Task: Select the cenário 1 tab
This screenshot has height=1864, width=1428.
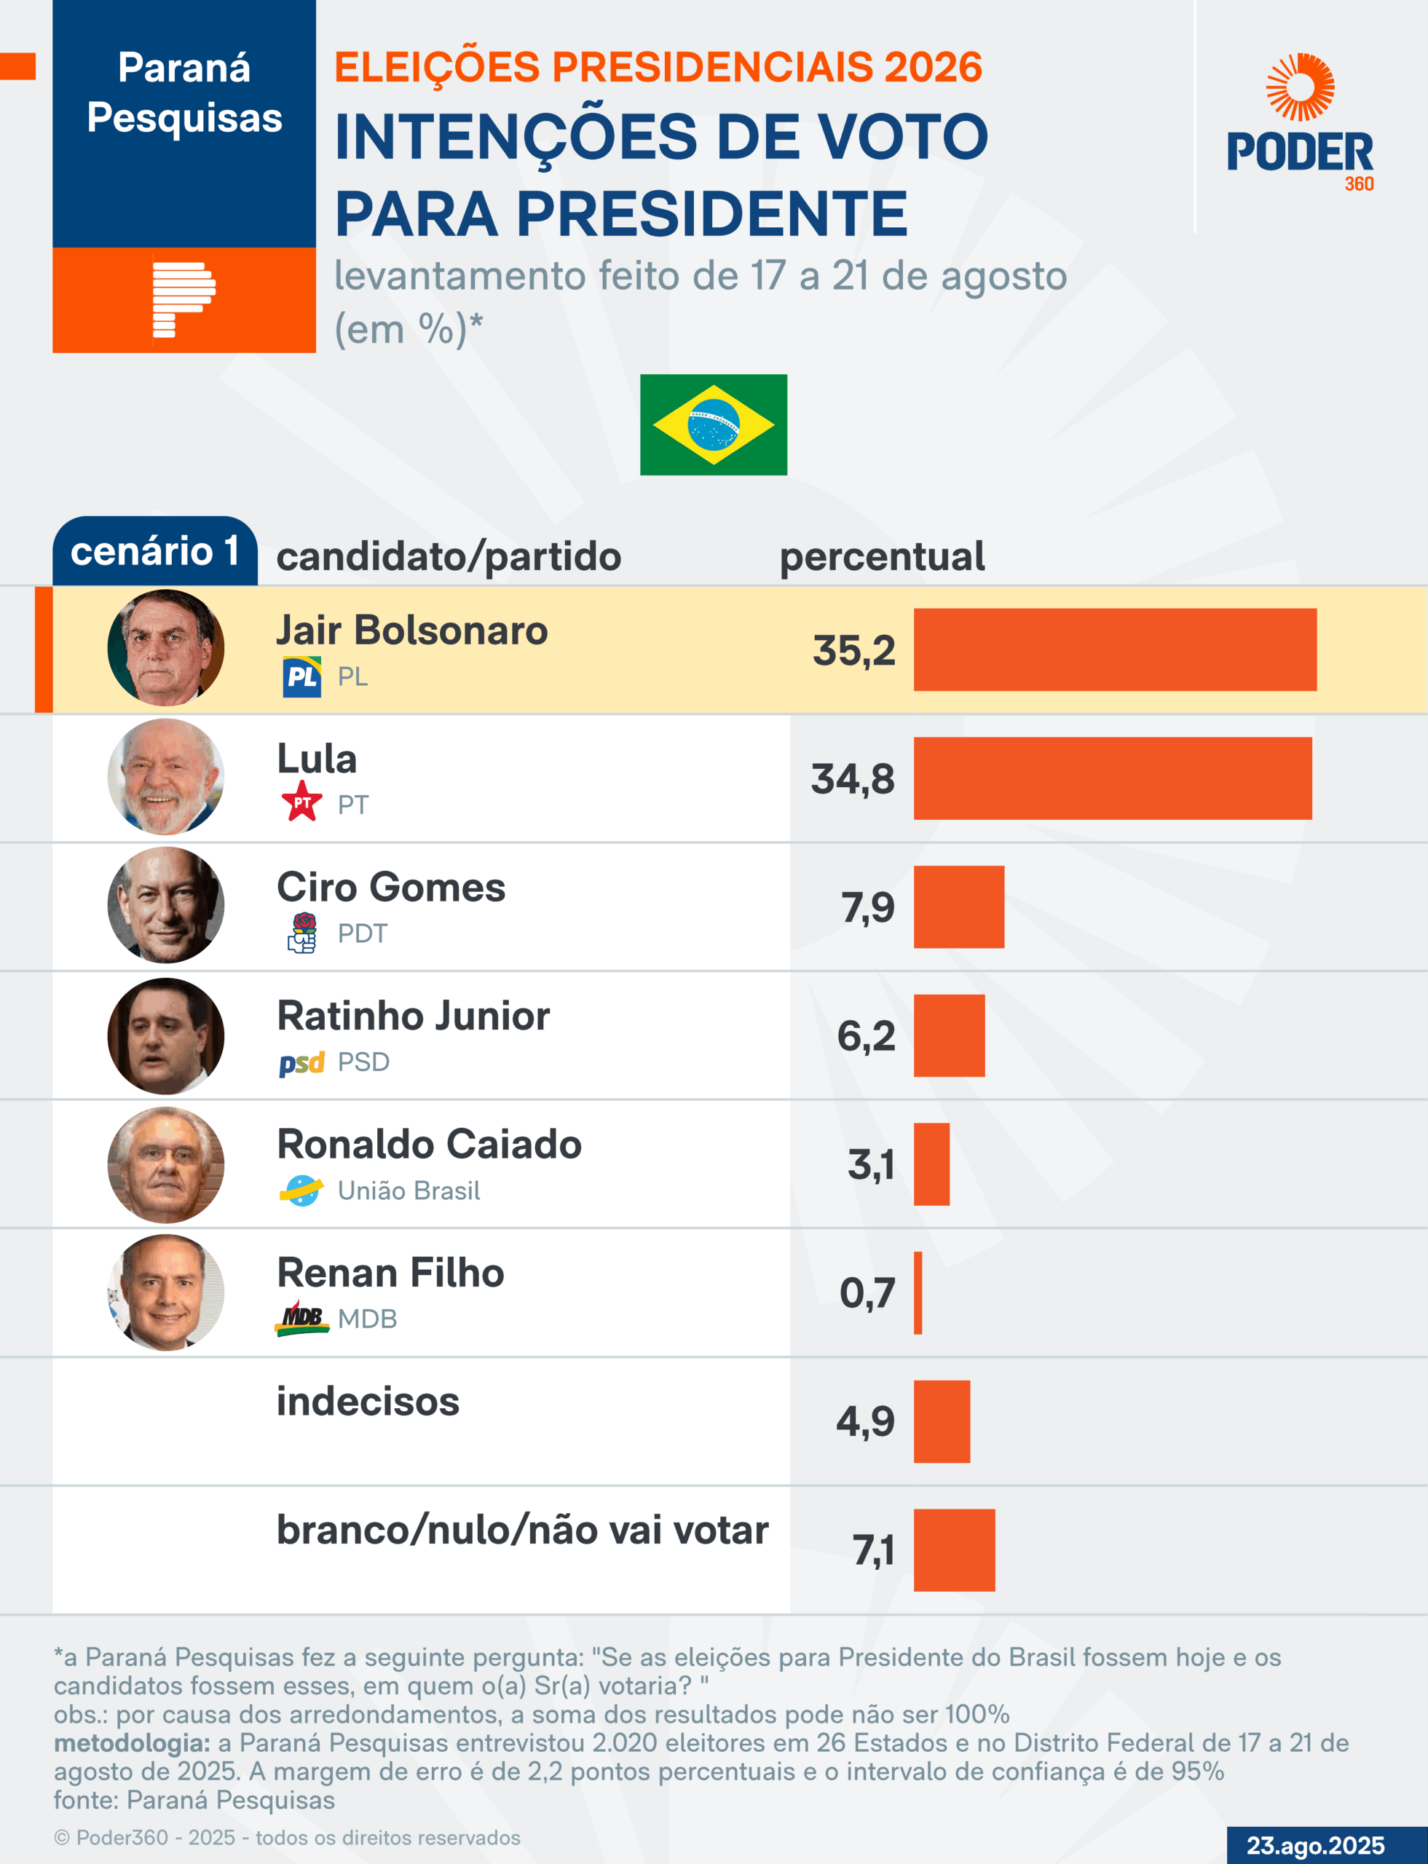Action: point(154,552)
